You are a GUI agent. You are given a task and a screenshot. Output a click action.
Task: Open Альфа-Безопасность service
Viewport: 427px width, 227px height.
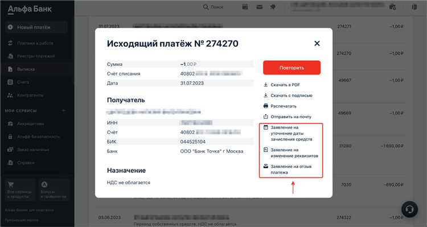(33, 137)
